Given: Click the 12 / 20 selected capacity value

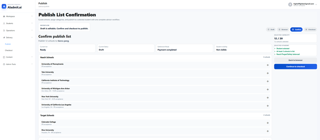Looking at the screenshot, I should point(278,39).
